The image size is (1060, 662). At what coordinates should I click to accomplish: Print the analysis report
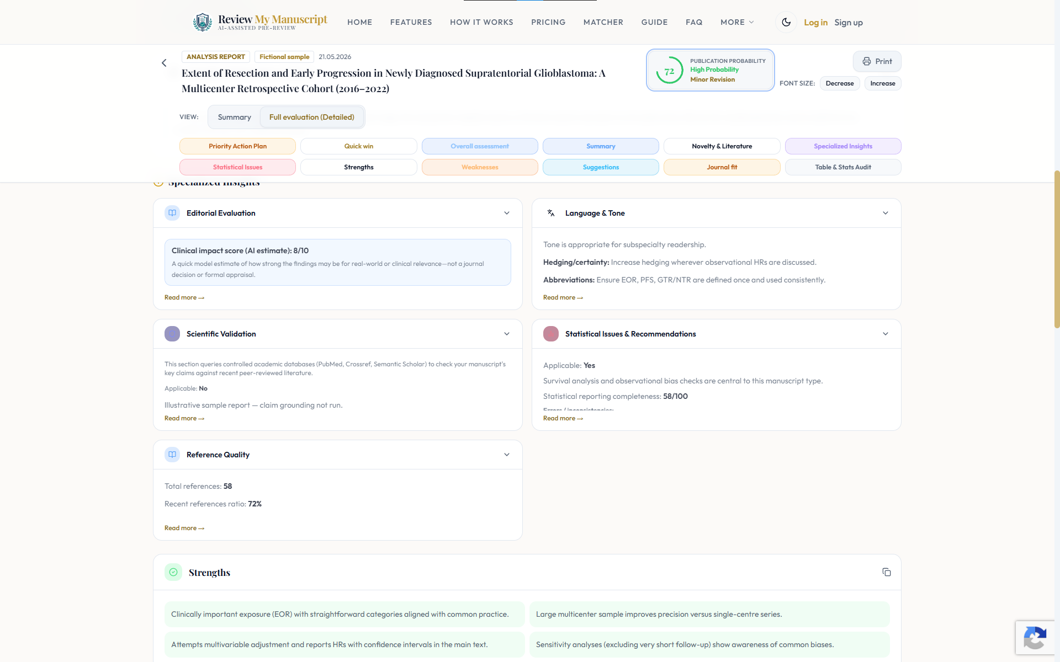(877, 61)
